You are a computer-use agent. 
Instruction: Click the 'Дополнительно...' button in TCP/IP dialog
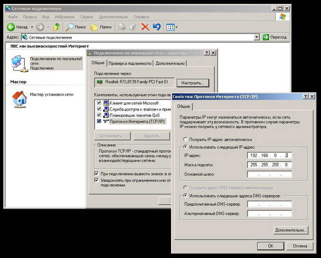click(290, 230)
